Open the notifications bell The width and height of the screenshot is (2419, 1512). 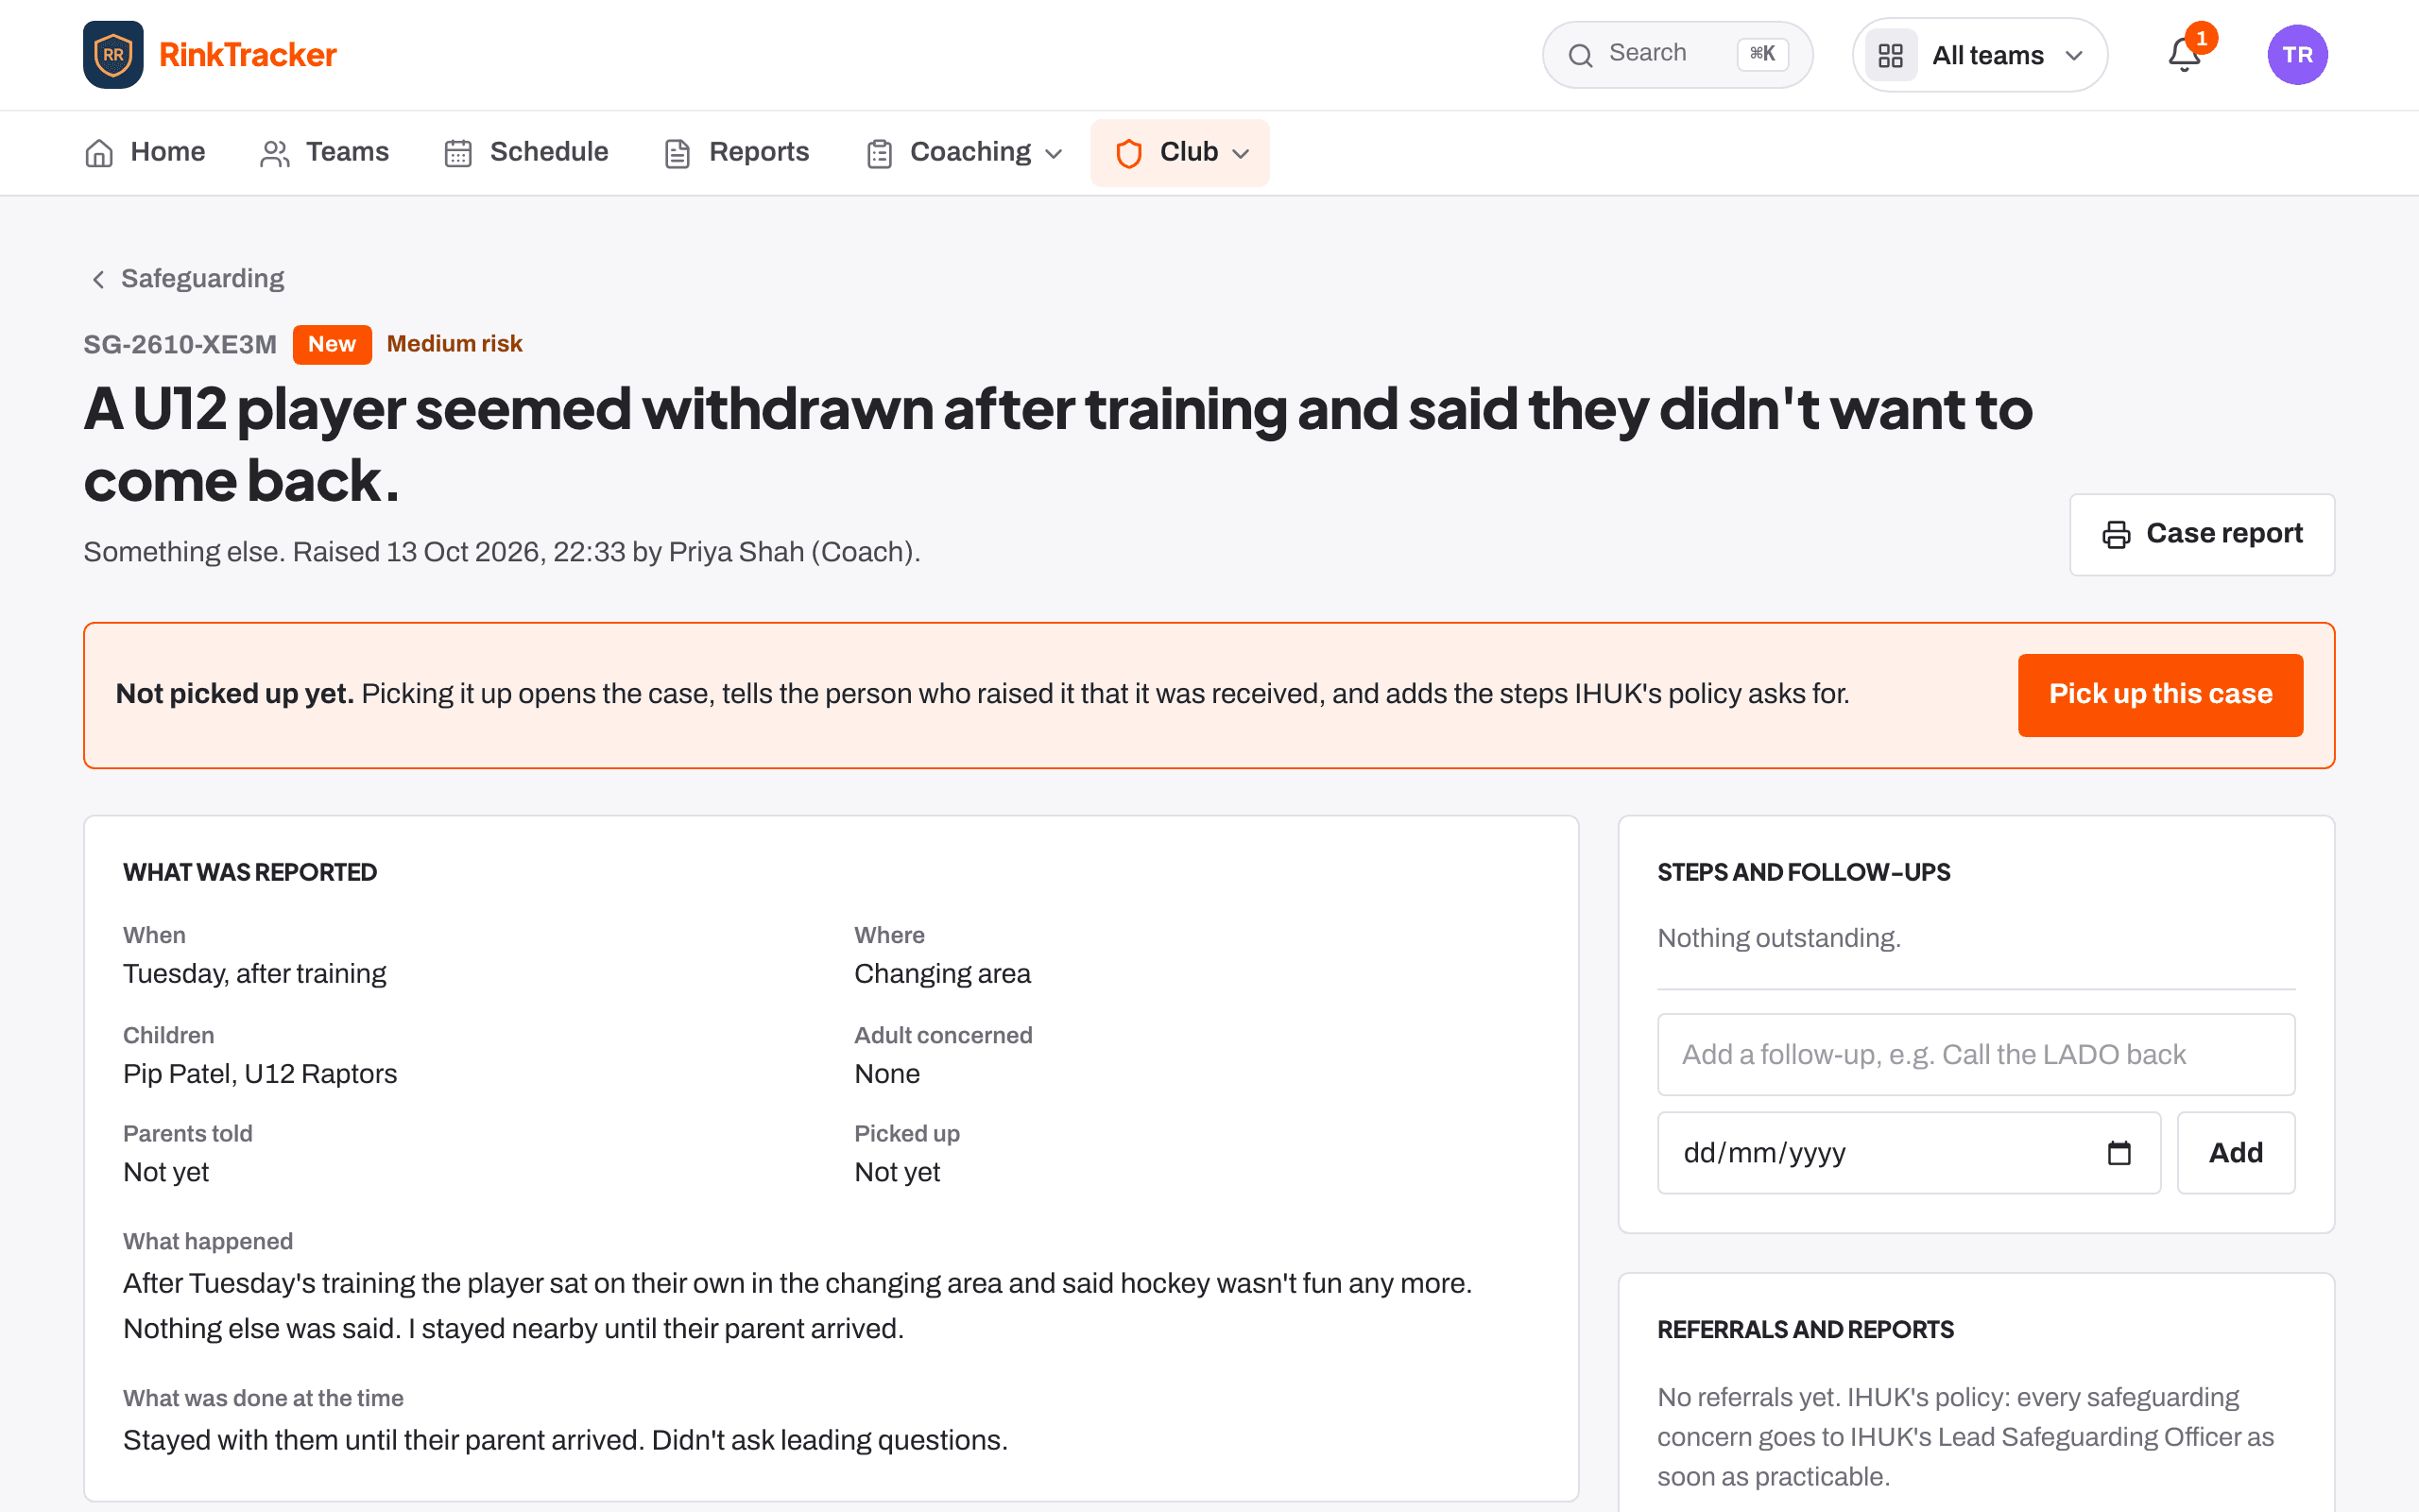[2184, 55]
